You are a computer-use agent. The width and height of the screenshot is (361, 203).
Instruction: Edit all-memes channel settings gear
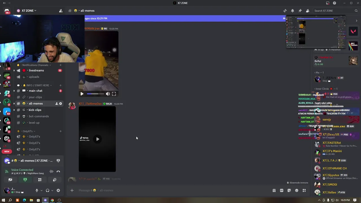click(x=60, y=104)
